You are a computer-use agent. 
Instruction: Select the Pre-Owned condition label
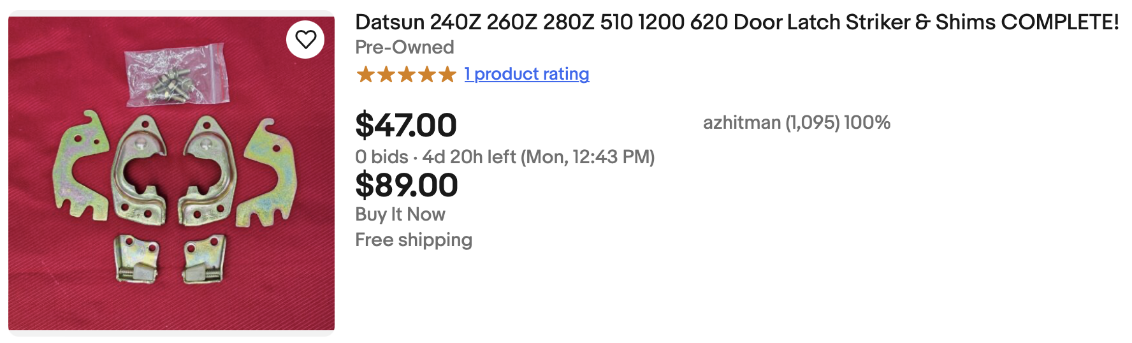coord(405,47)
